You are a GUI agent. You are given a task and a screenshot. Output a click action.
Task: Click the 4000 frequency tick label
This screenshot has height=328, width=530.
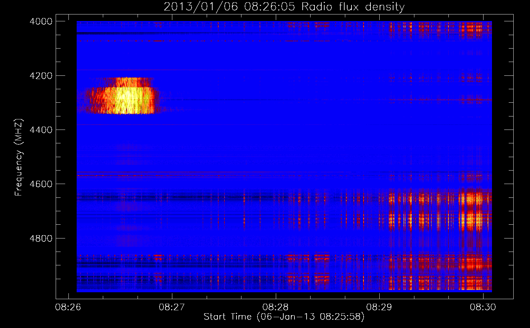click(41, 21)
